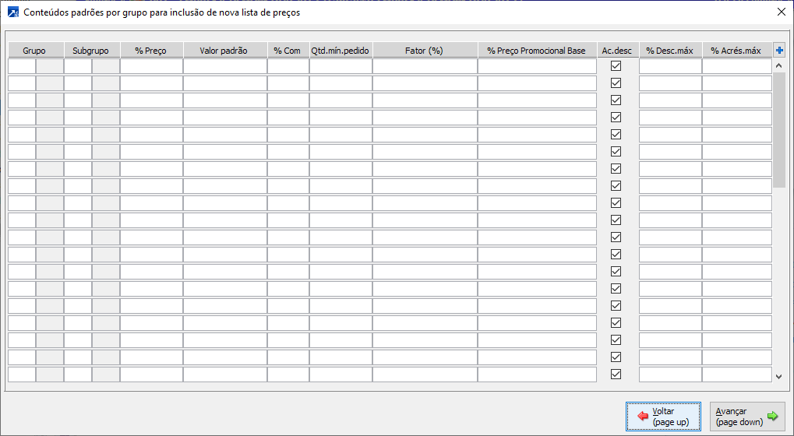Toggle Ac.desc checkbox in fifth row
794x436 pixels.
point(616,135)
